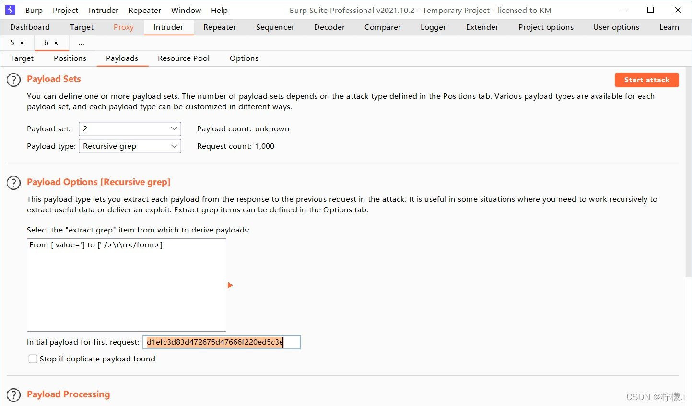692x406 pixels.
Task: Click the Payload count unknown value
Action: point(272,129)
